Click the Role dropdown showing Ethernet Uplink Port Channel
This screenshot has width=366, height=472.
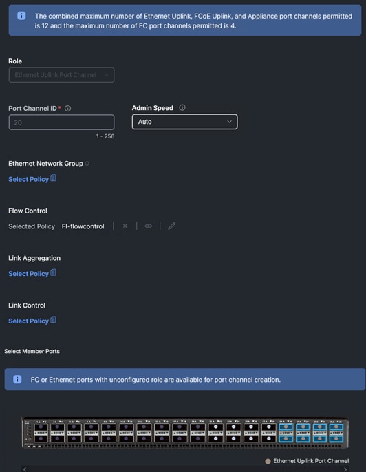[x=61, y=74]
